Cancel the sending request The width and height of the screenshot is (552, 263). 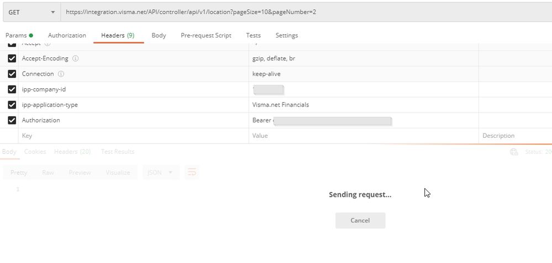click(x=360, y=221)
